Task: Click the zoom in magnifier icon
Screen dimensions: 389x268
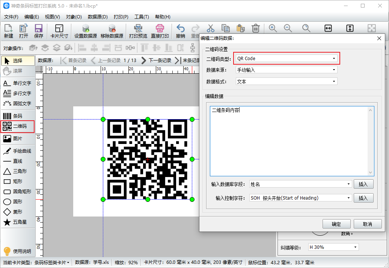Action: (273, 28)
